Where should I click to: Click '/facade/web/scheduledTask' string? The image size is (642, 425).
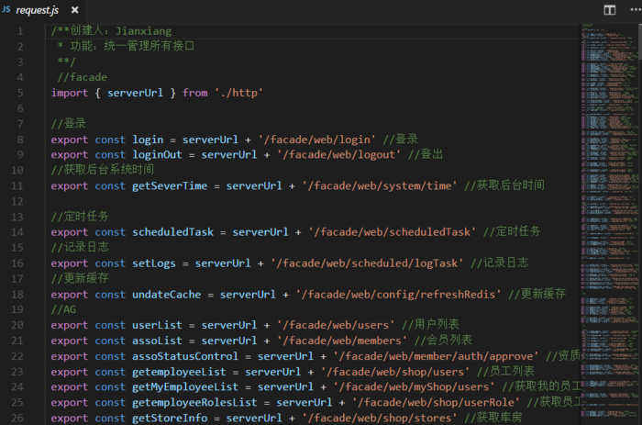pyautogui.click(x=393, y=232)
